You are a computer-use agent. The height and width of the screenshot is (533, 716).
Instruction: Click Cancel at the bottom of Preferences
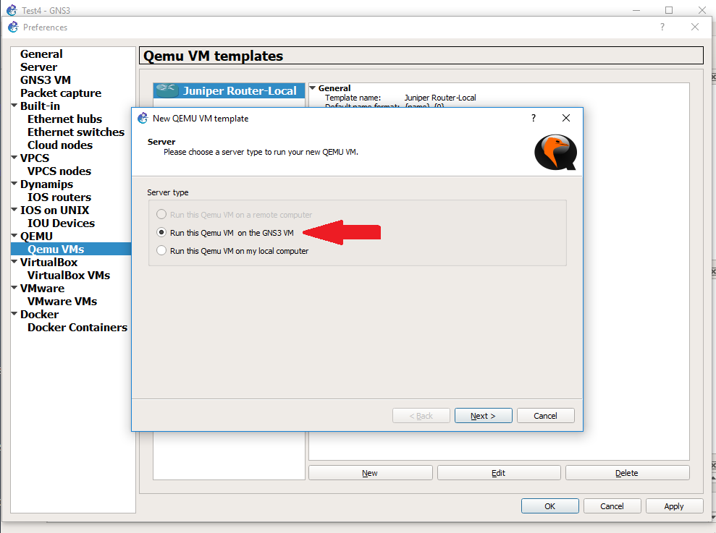(612, 506)
